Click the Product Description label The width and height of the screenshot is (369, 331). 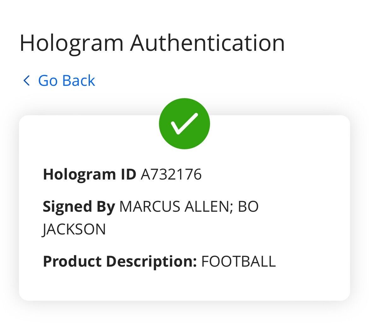[120, 262]
